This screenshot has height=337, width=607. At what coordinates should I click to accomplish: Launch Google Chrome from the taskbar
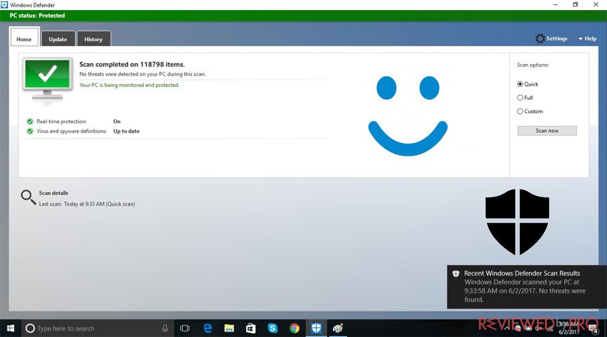[x=295, y=328]
